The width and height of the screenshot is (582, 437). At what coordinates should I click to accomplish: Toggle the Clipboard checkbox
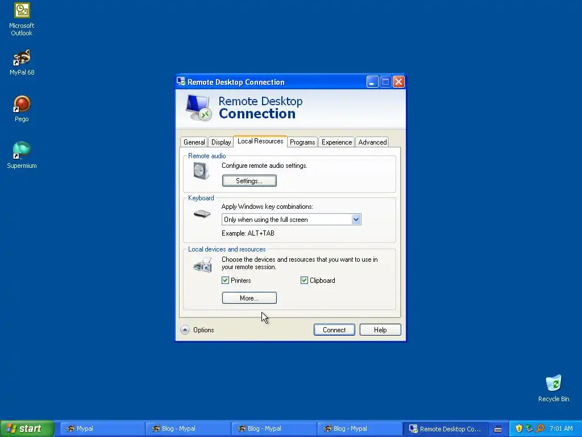point(304,280)
